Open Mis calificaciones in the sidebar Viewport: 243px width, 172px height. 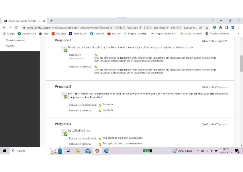click(15, 40)
